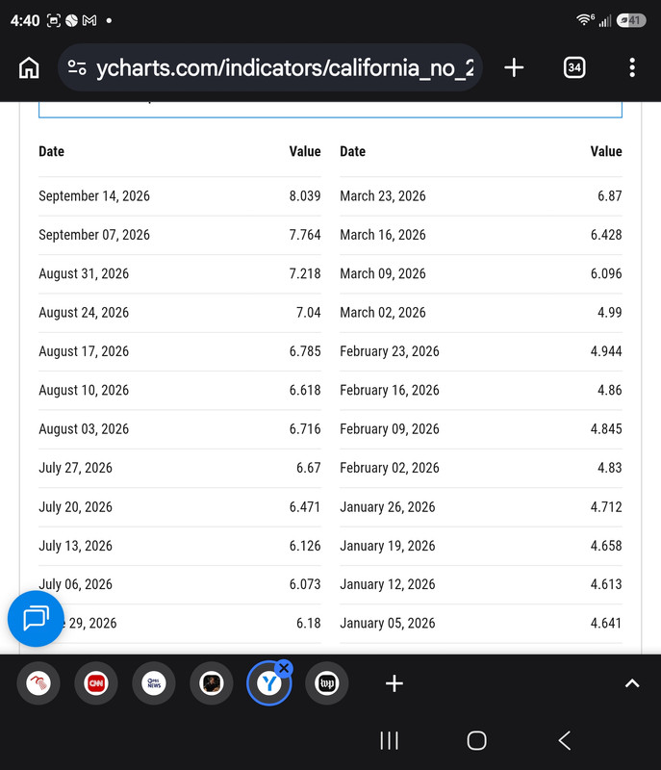Open the tab switcher showing 34 tabs

[x=574, y=67]
